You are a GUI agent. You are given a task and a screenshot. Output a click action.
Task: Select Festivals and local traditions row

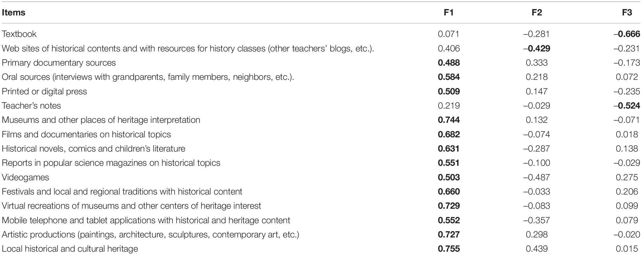[x=321, y=191]
